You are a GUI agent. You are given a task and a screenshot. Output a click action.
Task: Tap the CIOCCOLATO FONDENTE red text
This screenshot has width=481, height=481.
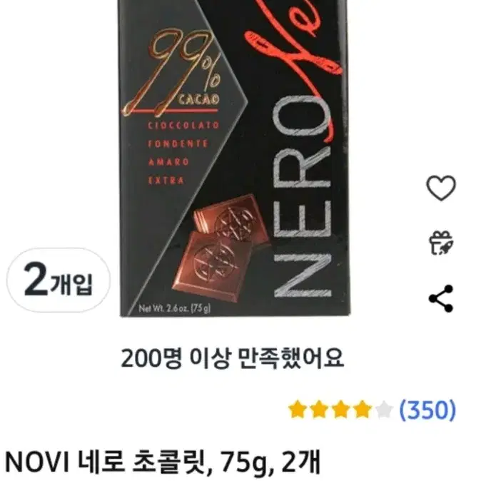183,134
